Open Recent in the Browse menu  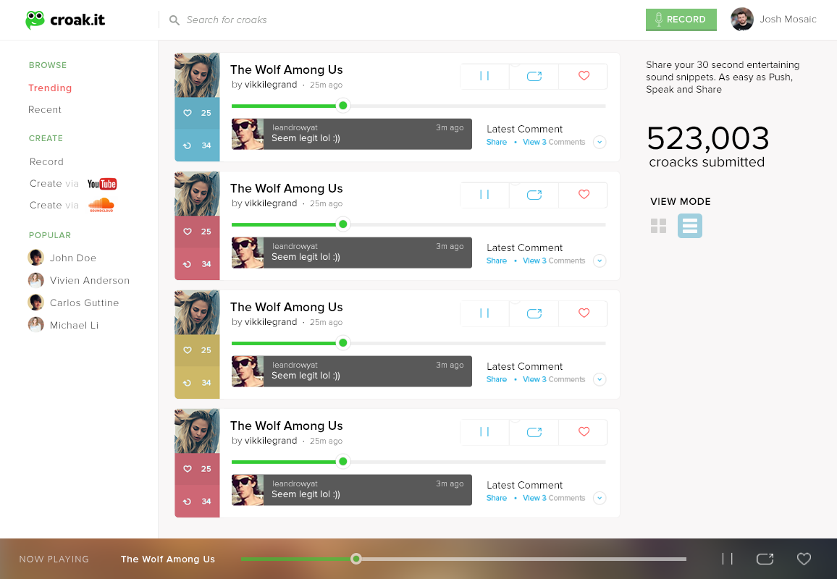45,110
